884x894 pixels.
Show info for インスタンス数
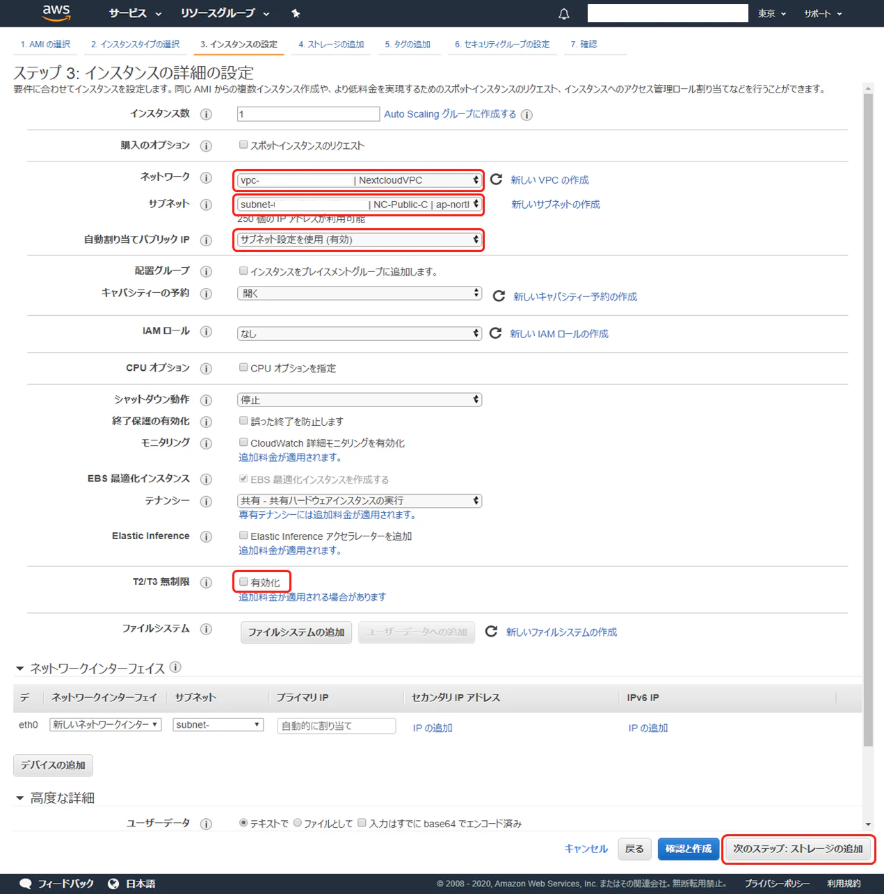pos(206,114)
